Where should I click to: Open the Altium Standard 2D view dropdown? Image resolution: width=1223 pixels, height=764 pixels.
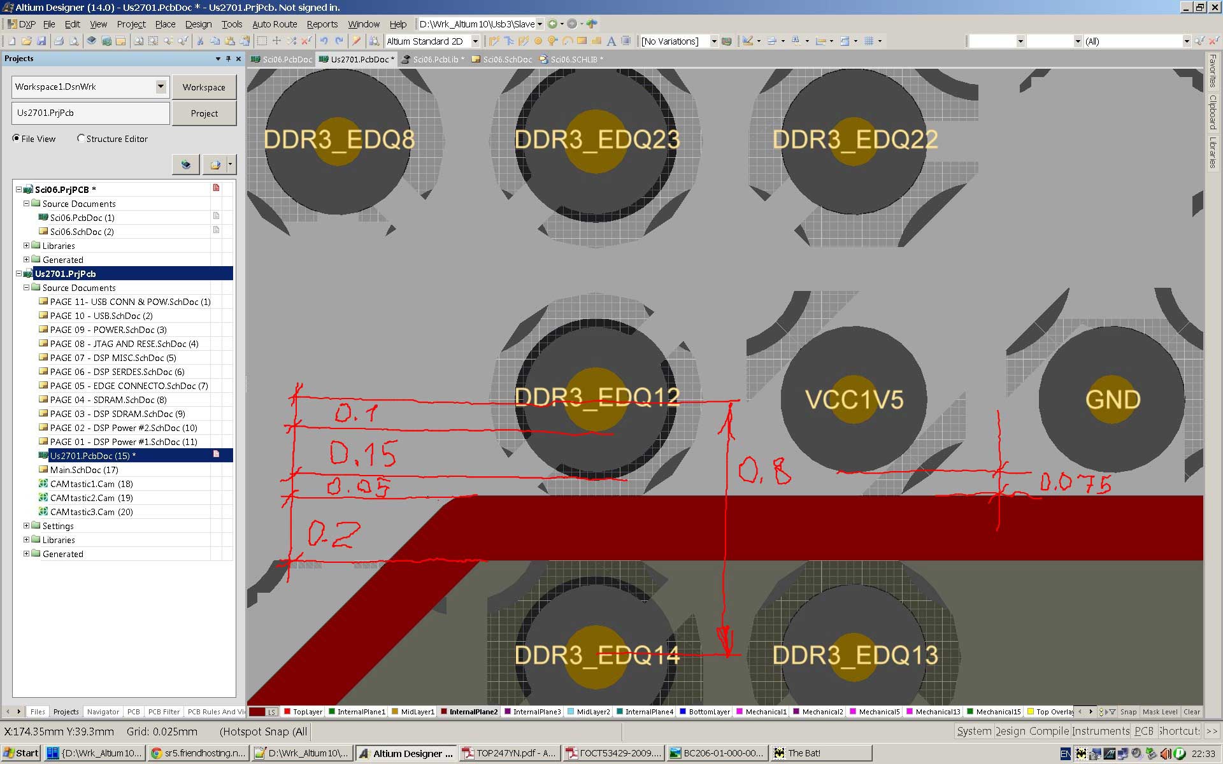pos(475,41)
